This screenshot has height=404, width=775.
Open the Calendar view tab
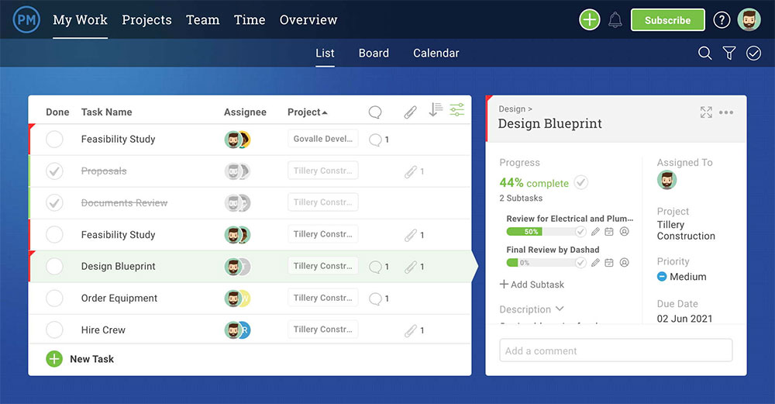coord(436,53)
